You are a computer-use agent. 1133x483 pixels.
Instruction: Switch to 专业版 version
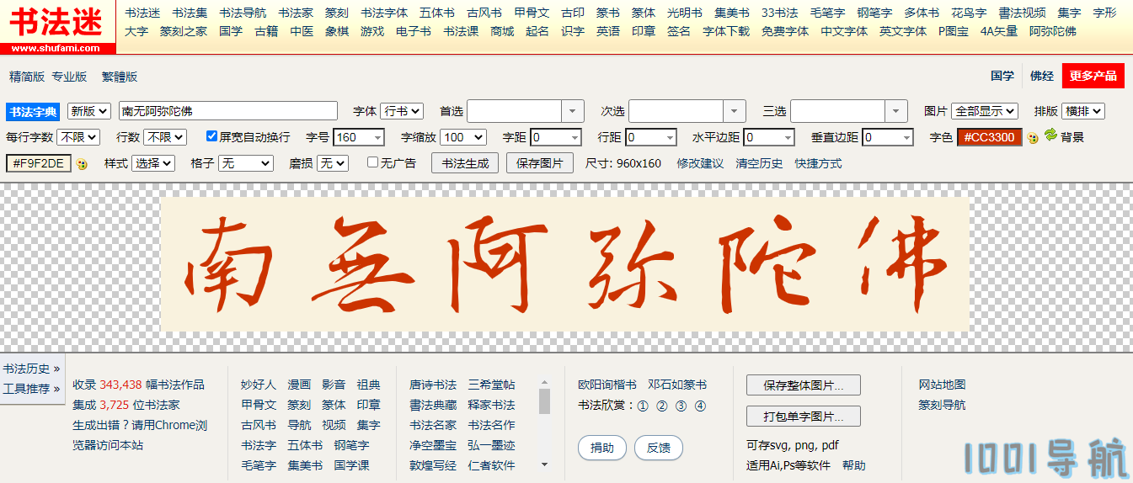pos(69,77)
